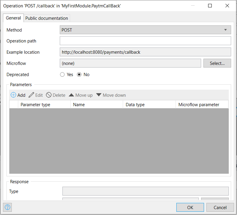Switch to the Public documentation tab
Screen dimensions: 237x215
click(x=47, y=18)
